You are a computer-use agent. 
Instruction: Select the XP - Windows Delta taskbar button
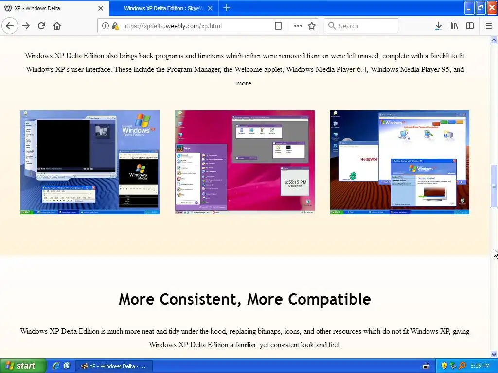point(114,366)
